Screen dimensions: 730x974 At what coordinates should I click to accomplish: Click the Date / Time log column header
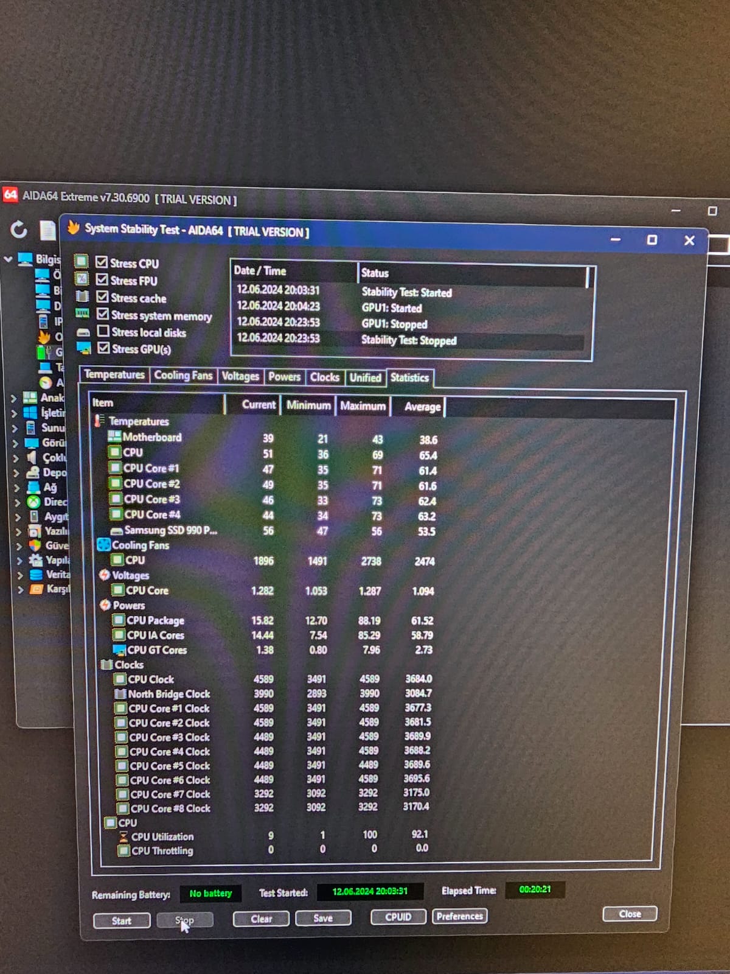(294, 271)
